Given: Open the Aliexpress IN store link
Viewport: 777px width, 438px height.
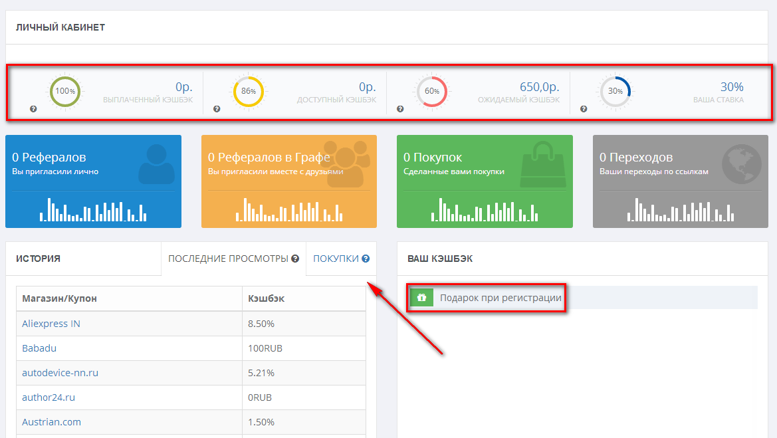Looking at the screenshot, I should 51,324.
